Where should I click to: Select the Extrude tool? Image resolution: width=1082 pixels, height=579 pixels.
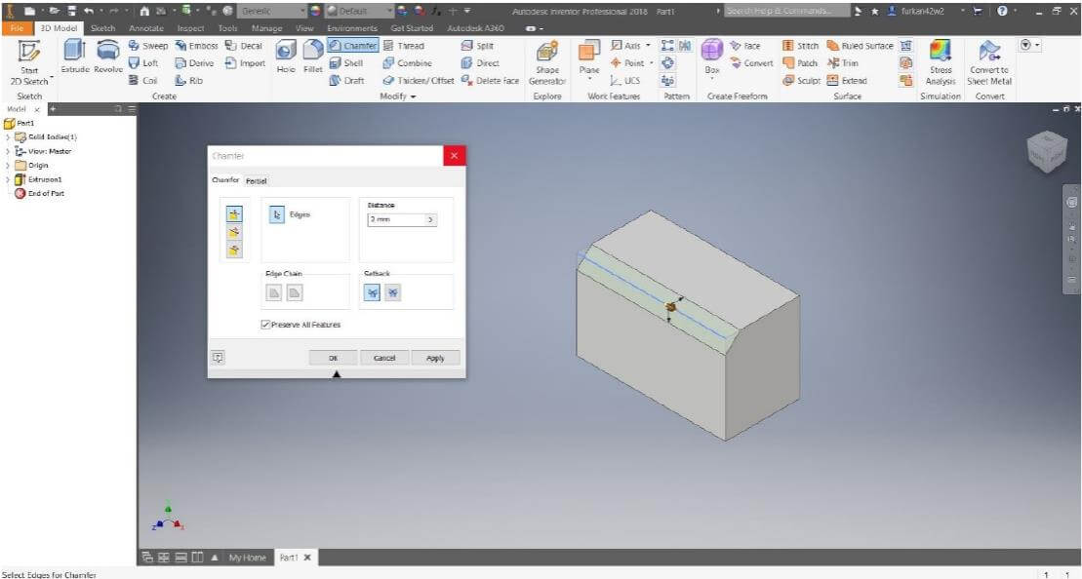(x=74, y=56)
